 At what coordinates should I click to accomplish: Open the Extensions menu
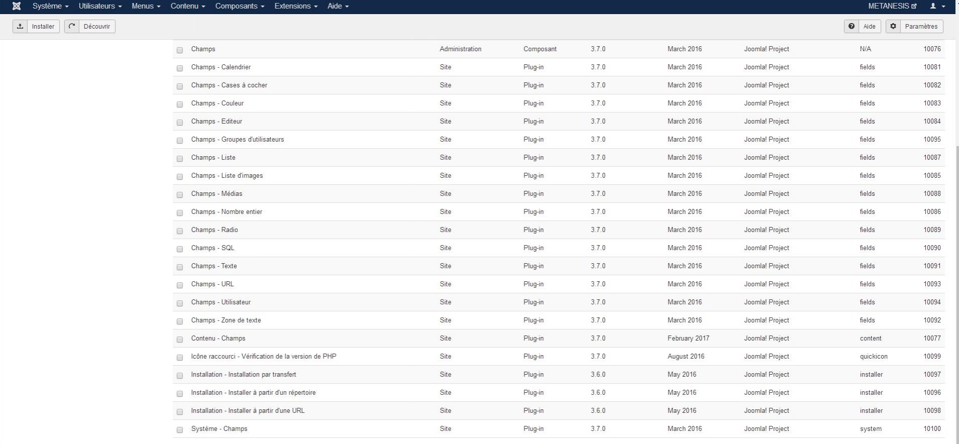tap(296, 6)
